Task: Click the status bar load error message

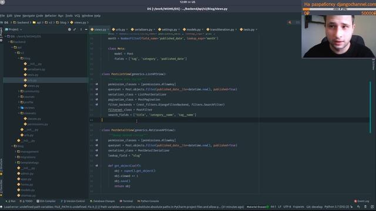Action: [x=123, y=207]
